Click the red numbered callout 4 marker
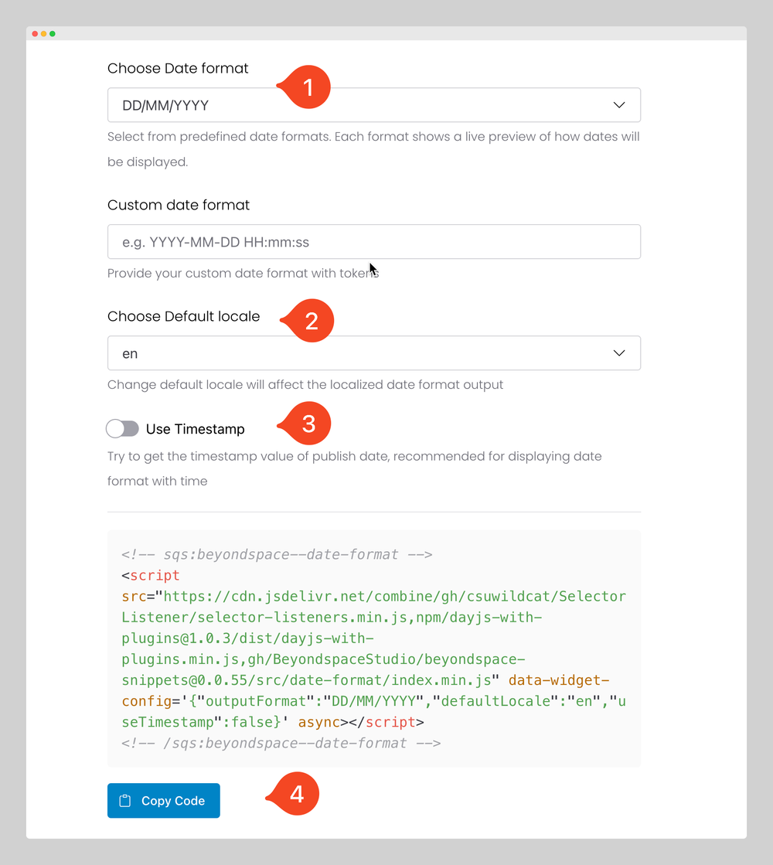The height and width of the screenshot is (865, 773). coord(297,792)
